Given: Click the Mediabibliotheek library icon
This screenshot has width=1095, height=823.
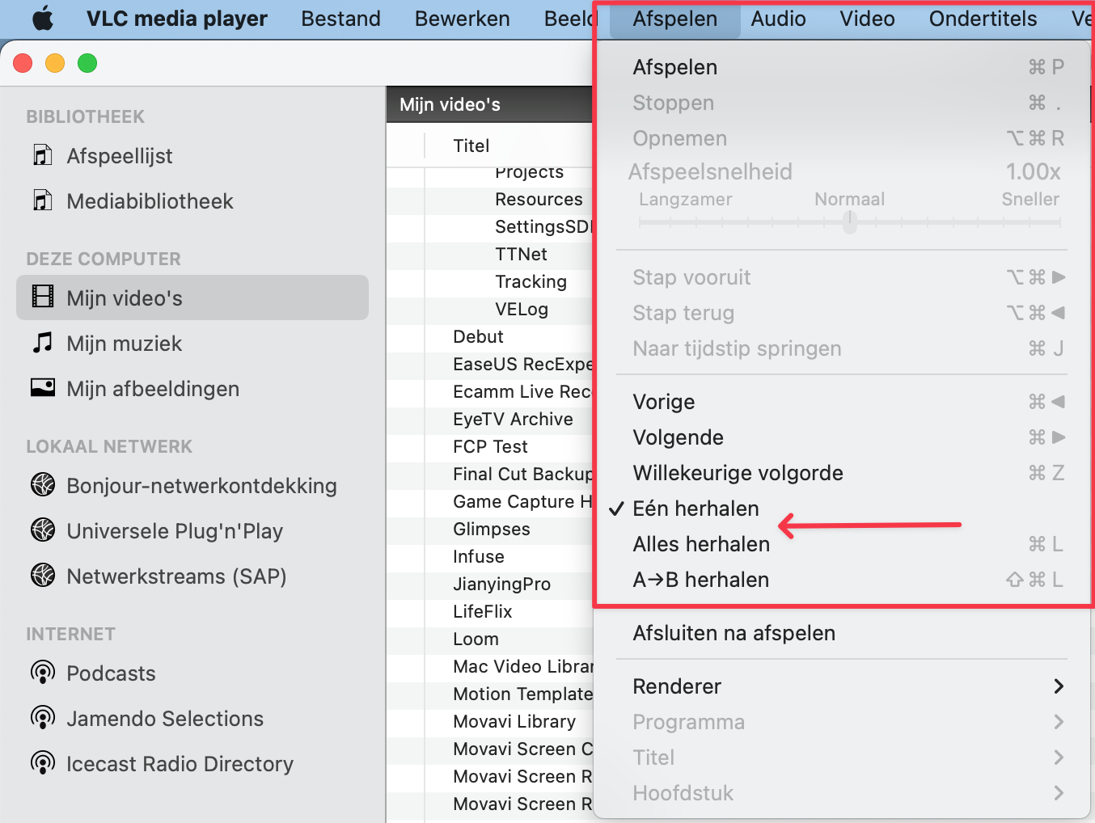Looking at the screenshot, I should coord(42,200).
